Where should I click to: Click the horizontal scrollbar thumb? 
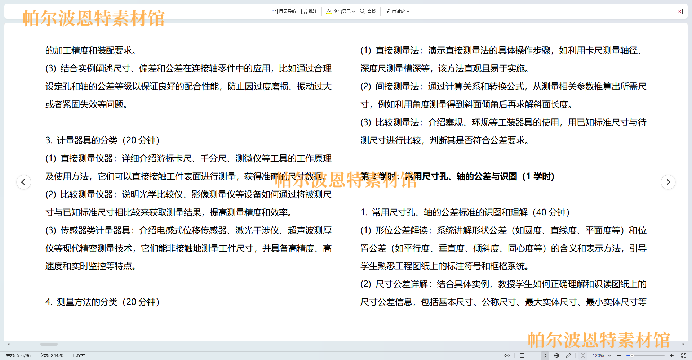tap(49, 344)
